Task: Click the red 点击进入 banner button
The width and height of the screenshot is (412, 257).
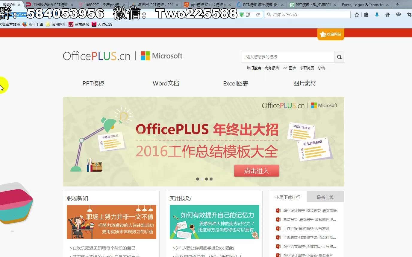Action: 257,171
